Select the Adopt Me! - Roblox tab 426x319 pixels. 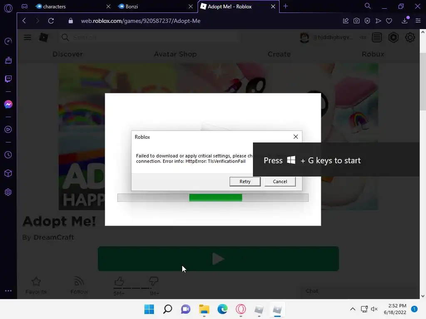[x=230, y=7]
